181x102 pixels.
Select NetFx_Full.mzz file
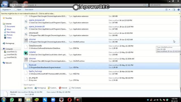[101, 73]
